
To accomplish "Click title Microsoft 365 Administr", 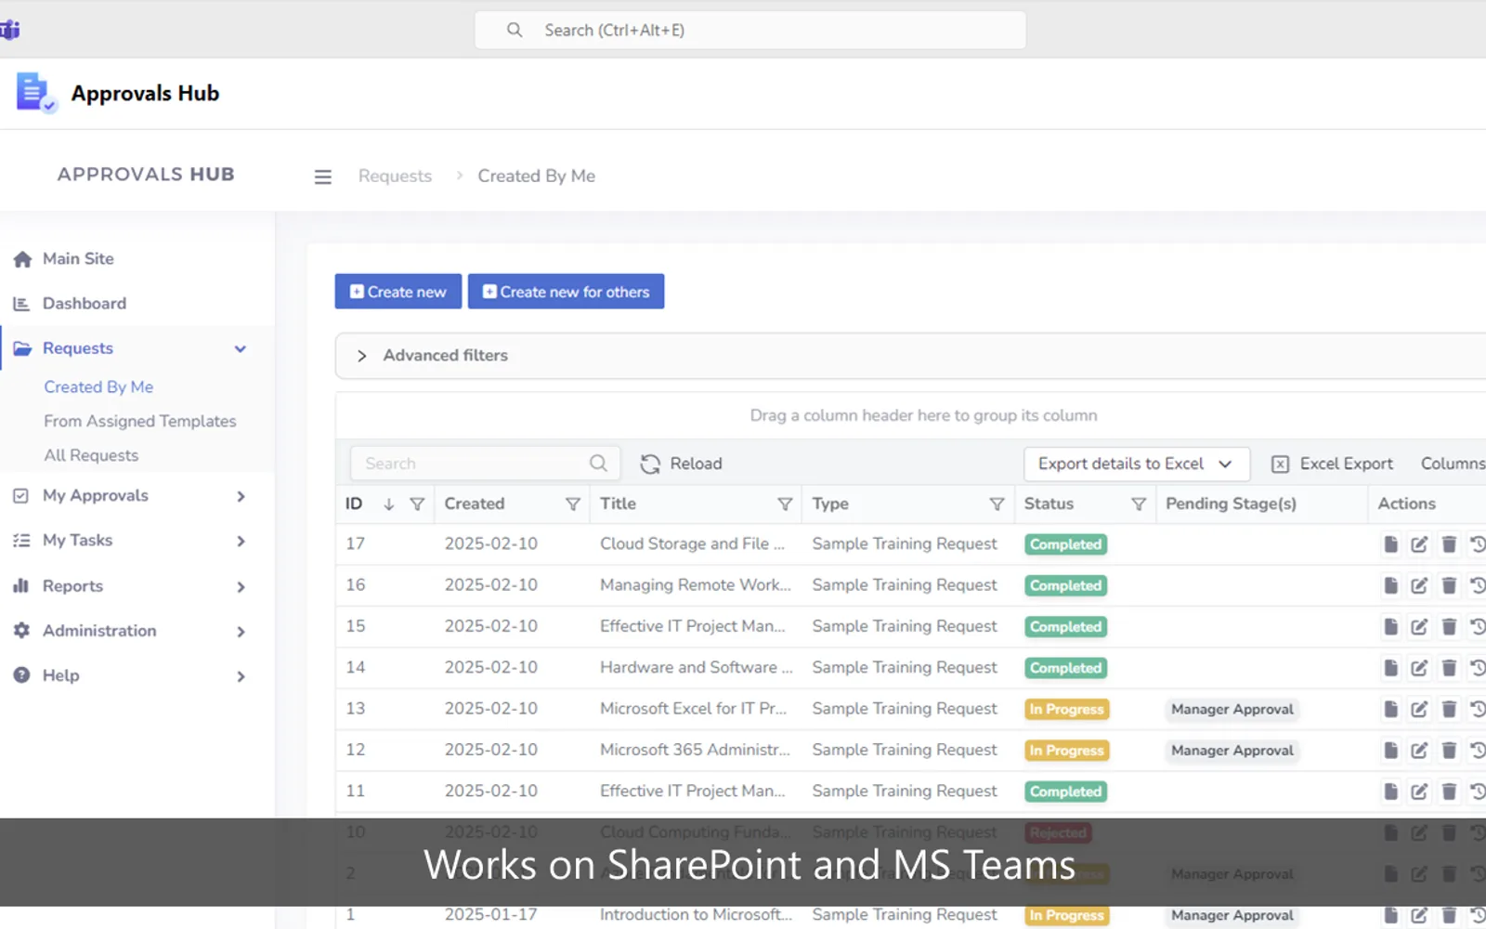I will click(x=695, y=750).
